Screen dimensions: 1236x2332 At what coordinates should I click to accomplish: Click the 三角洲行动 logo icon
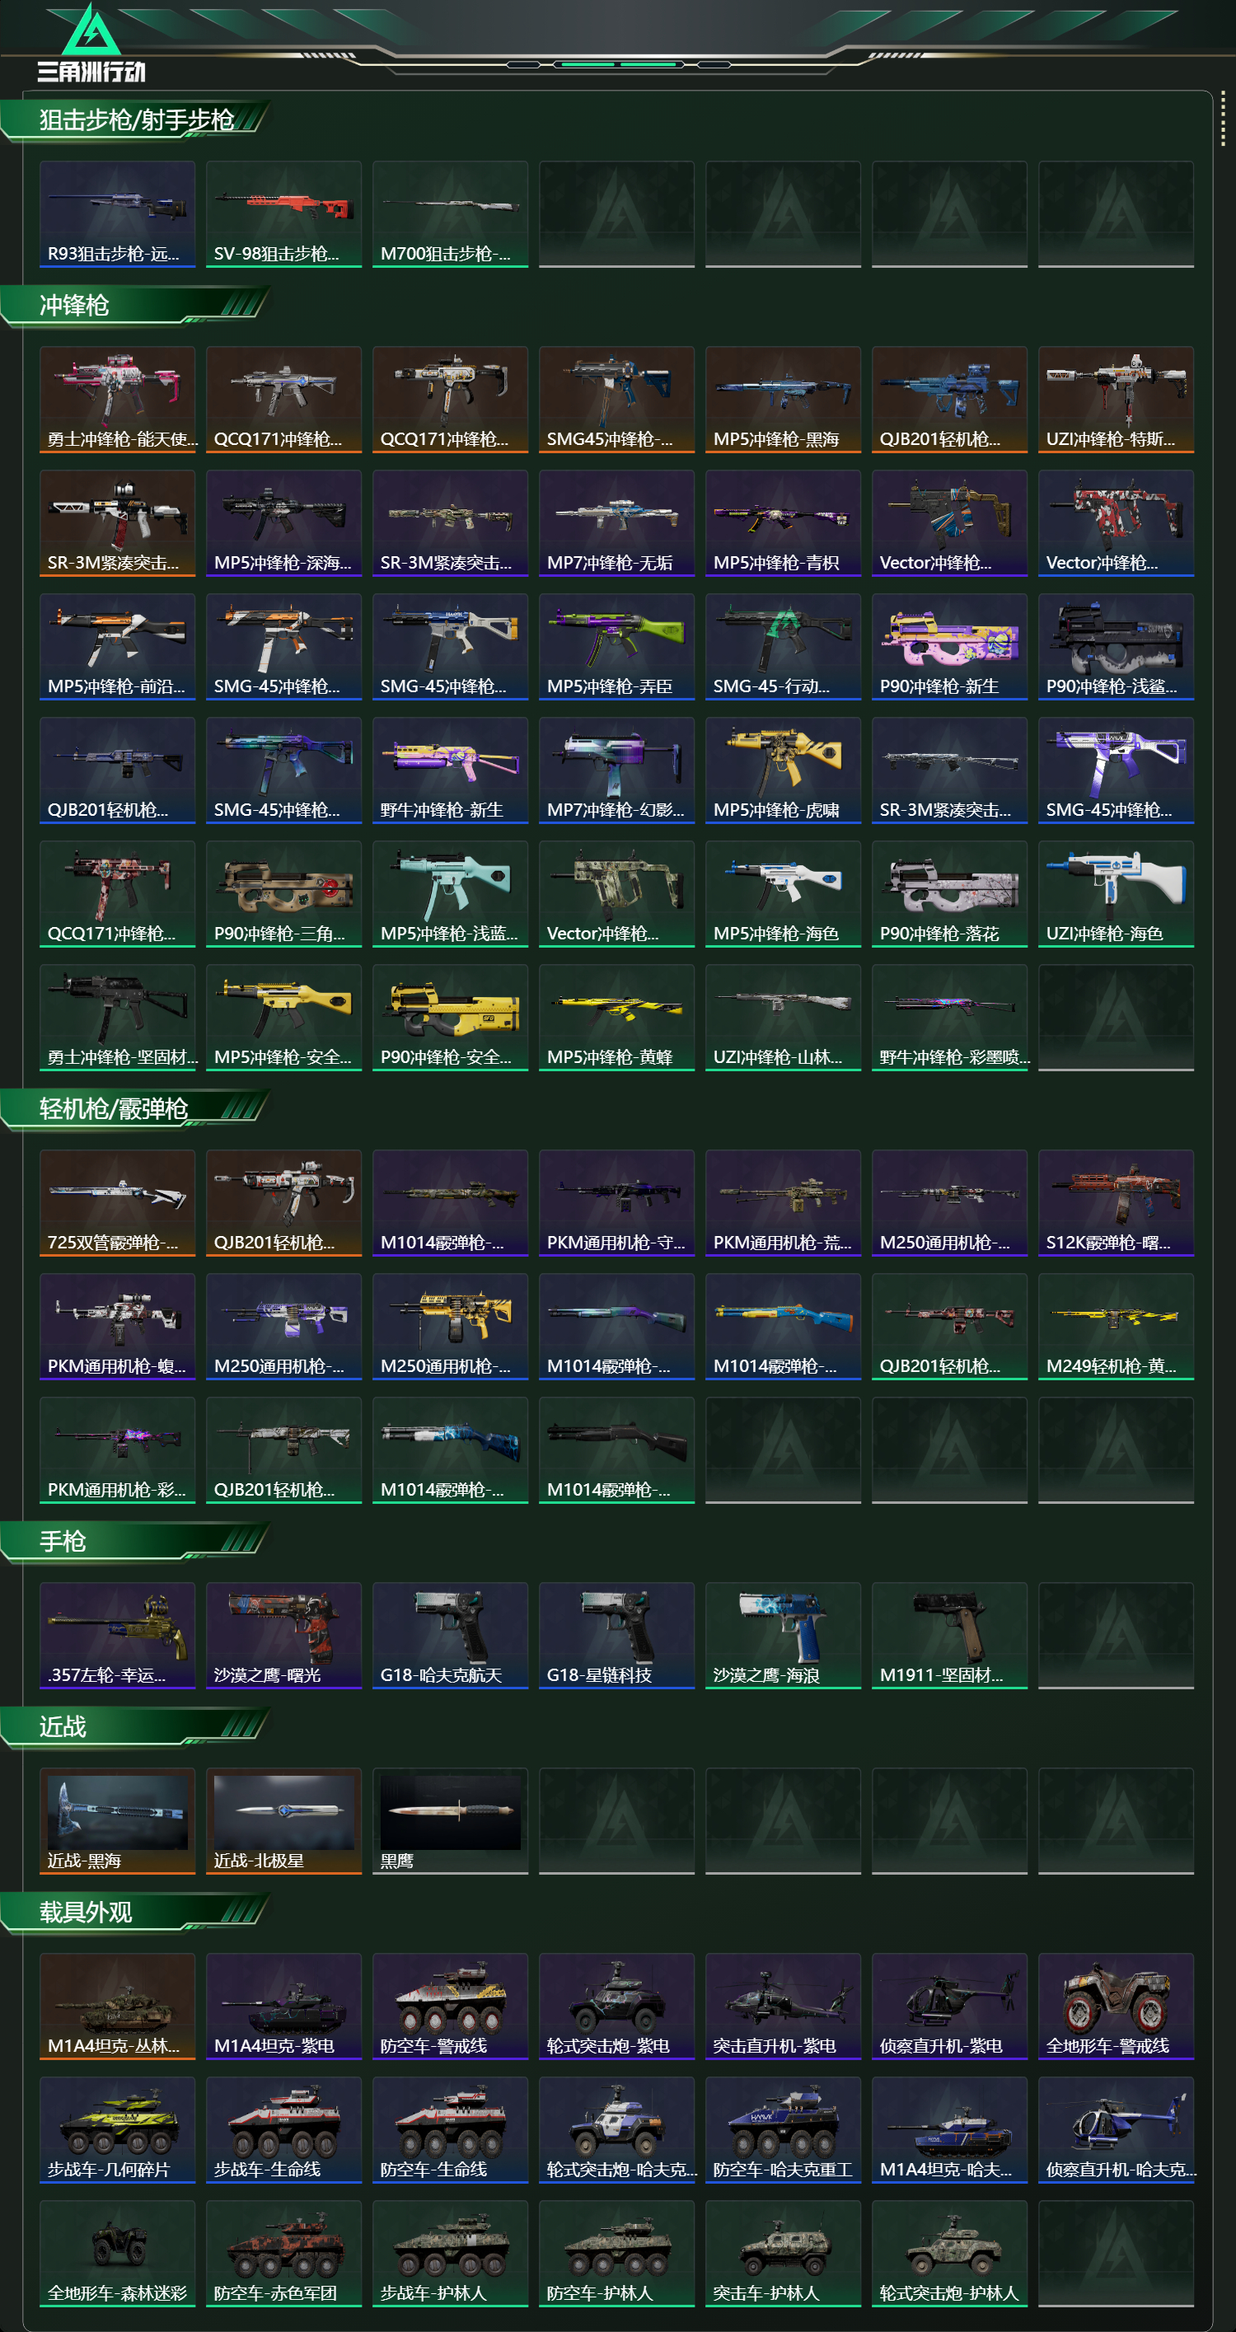tap(91, 43)
